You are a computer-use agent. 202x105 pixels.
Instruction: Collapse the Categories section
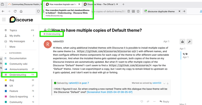click(x=6, y=53)
